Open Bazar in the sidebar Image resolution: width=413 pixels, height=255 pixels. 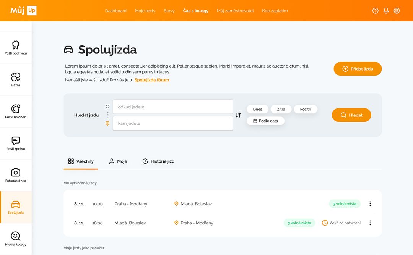pyautogui.click(x=16, y=79)
